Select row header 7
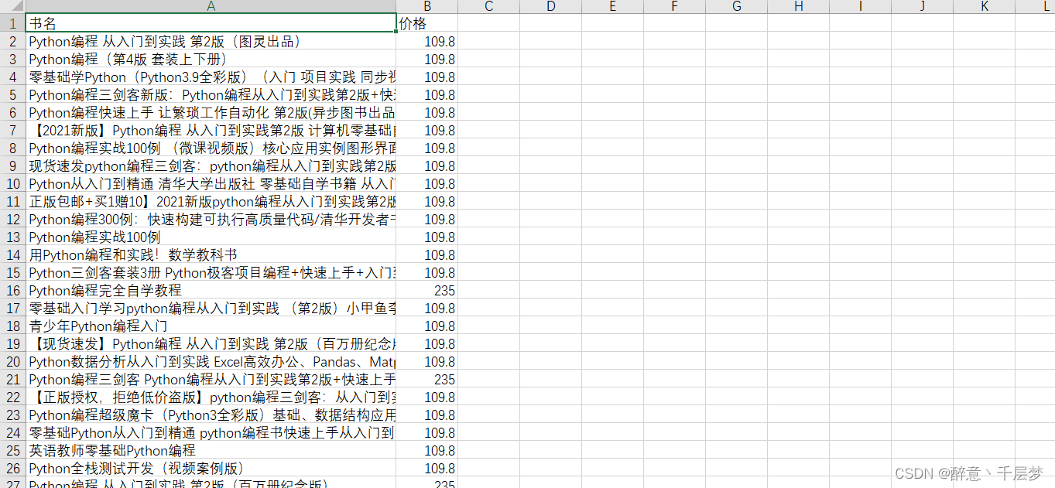 click(x=12, y=130)
